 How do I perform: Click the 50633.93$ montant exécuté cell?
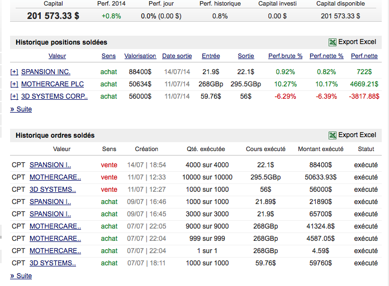[x=320, y=177]
